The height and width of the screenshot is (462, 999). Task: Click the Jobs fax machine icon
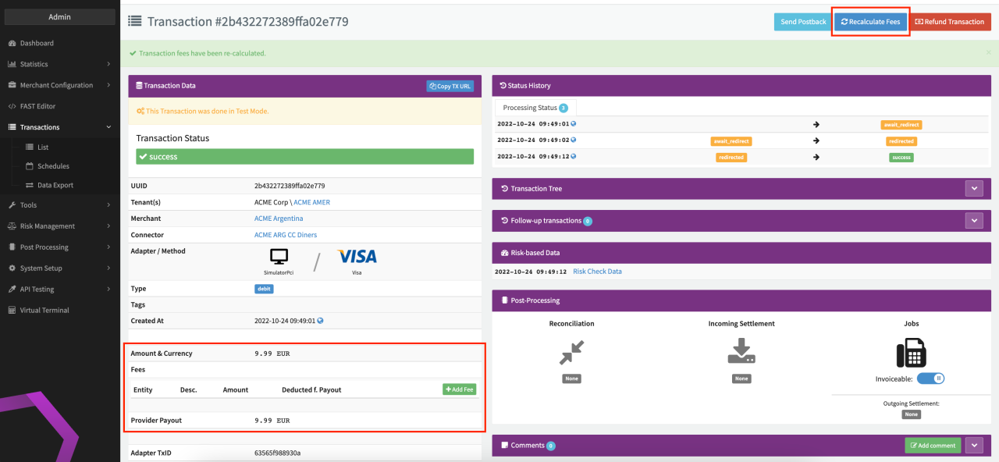pos(911,353)
